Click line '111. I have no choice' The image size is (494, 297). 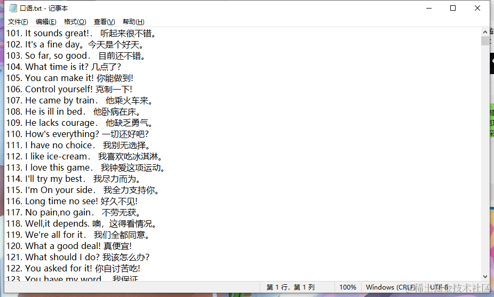(x=79, y=145)
